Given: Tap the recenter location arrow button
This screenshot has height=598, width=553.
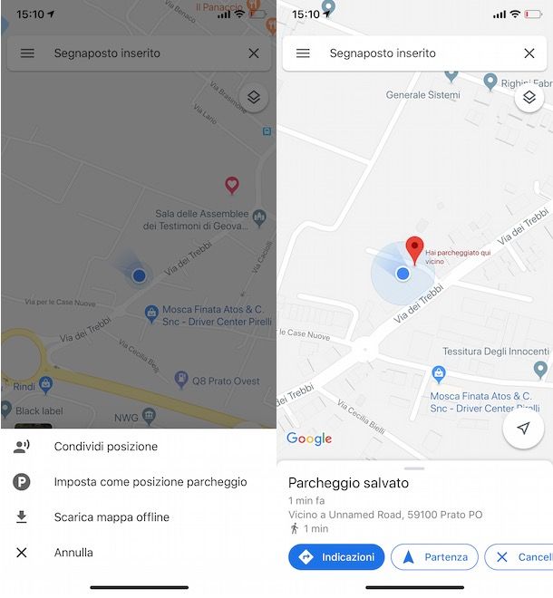Looking at the screenshot, I should click(x=523, y=429).
